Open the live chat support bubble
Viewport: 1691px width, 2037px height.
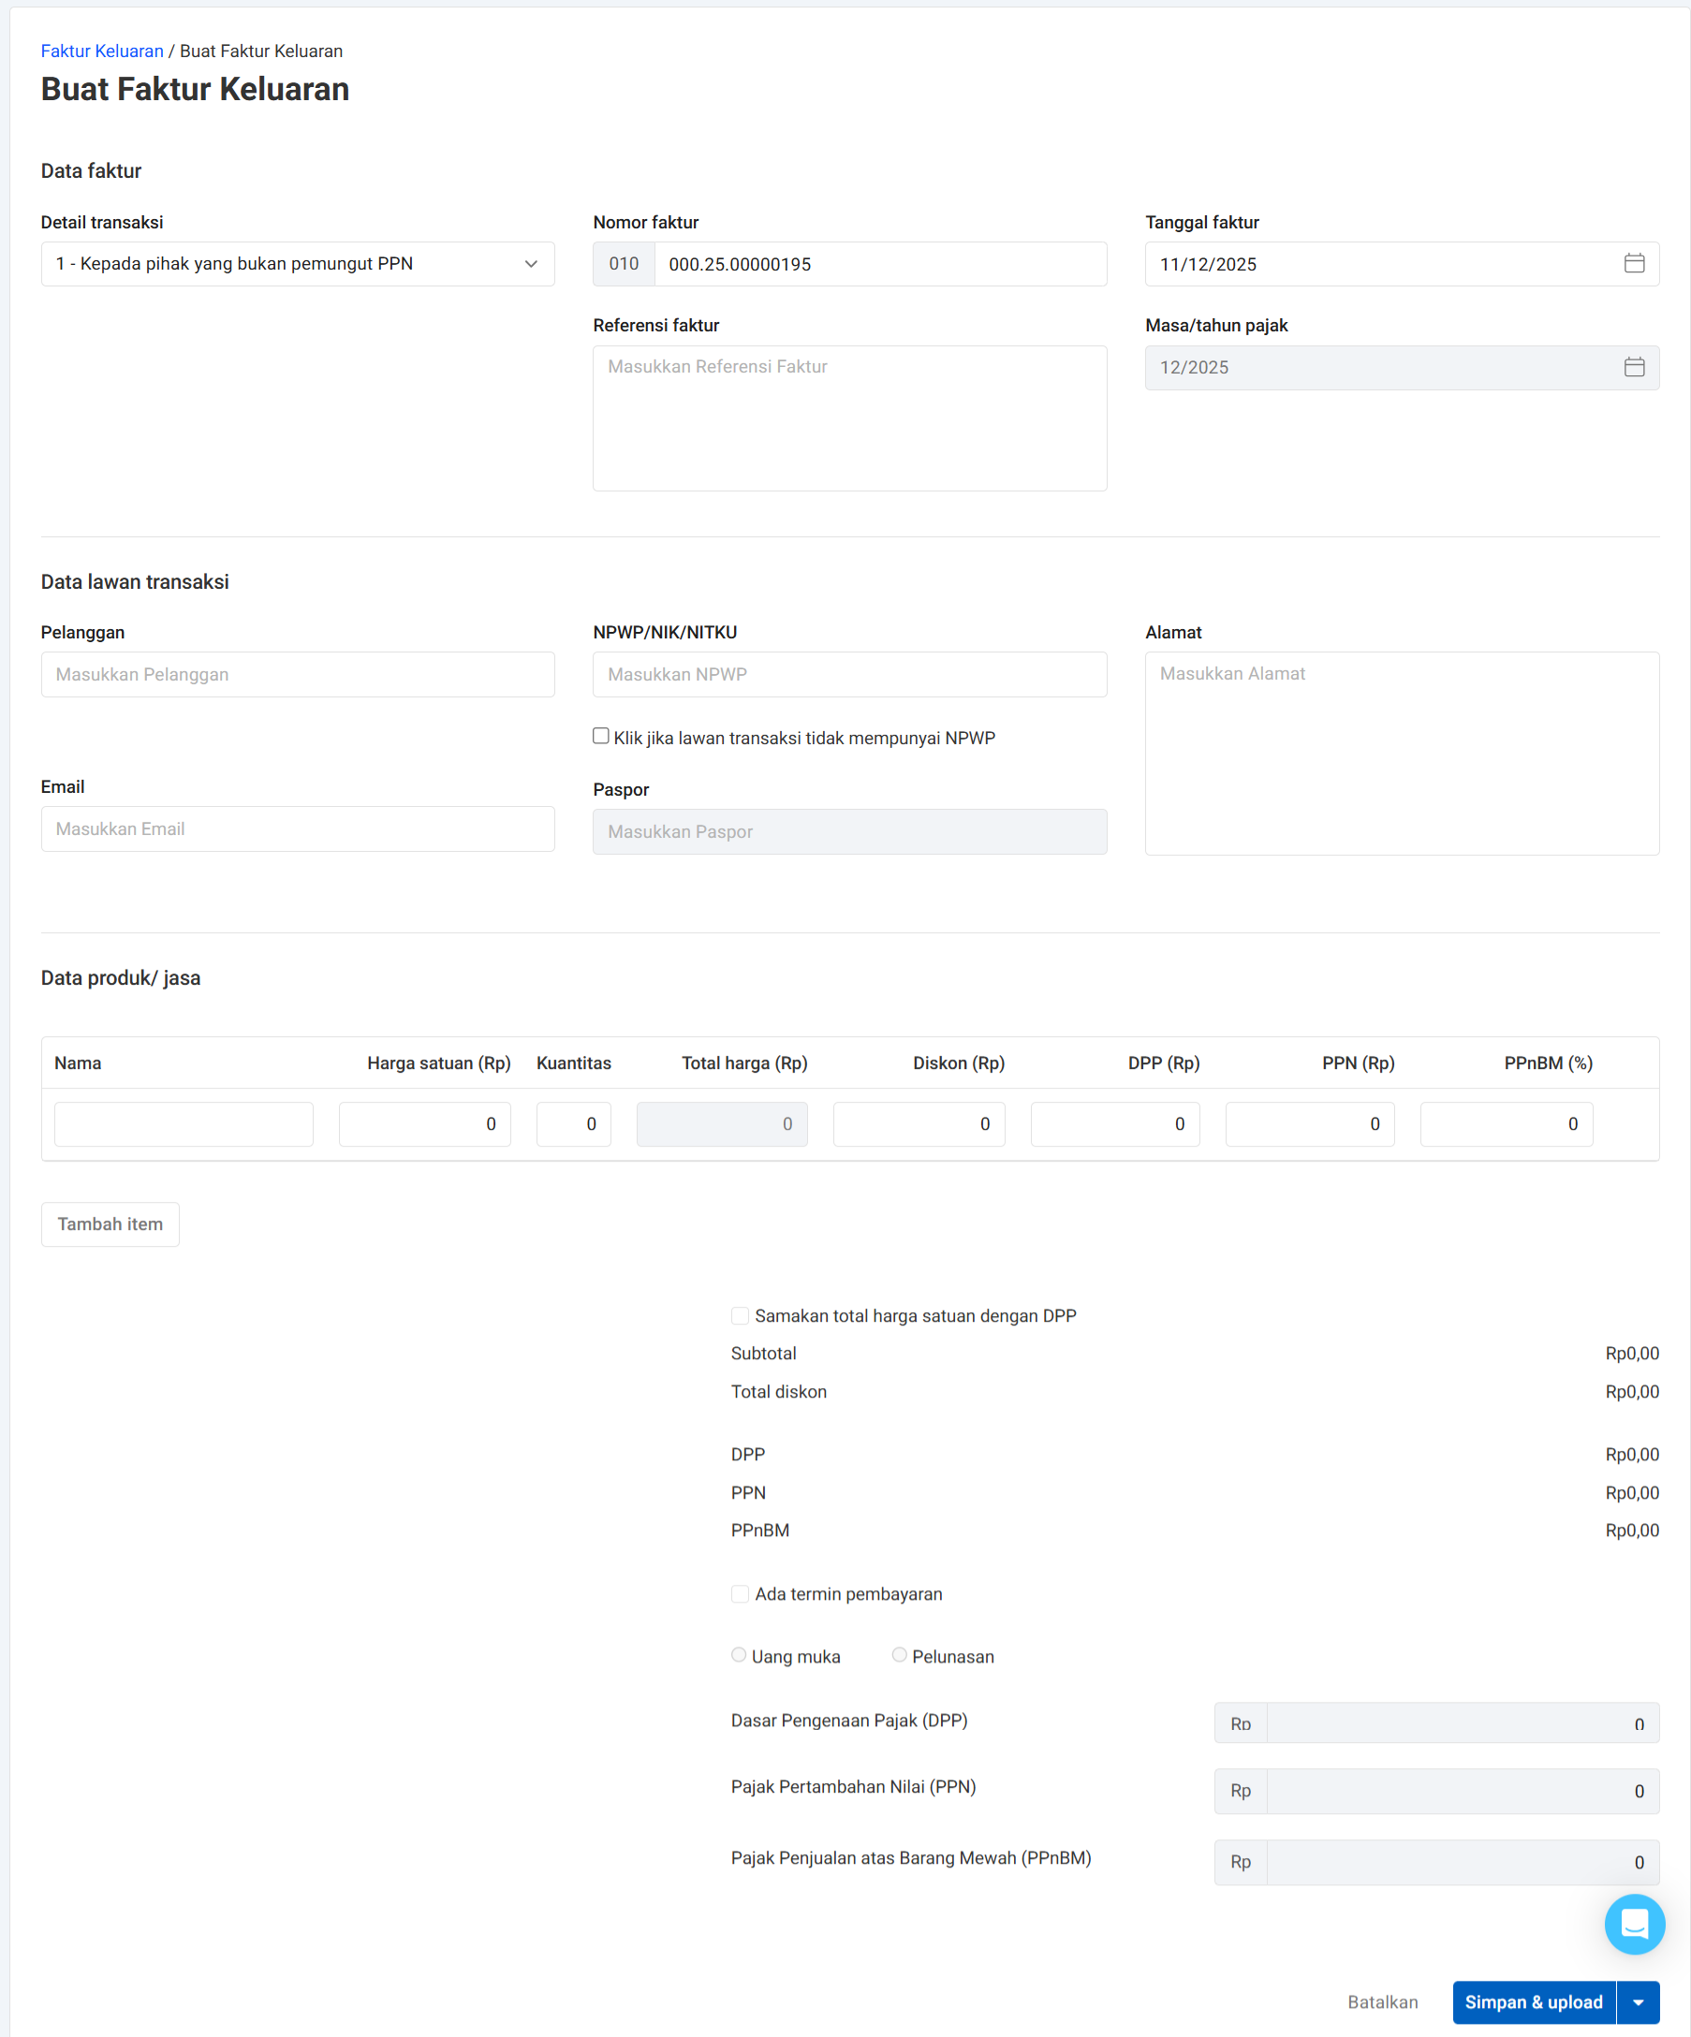point(1634,1924)
